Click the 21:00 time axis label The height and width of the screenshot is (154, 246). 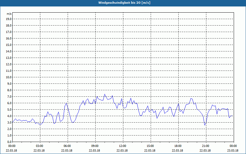[x=206, y=146]
